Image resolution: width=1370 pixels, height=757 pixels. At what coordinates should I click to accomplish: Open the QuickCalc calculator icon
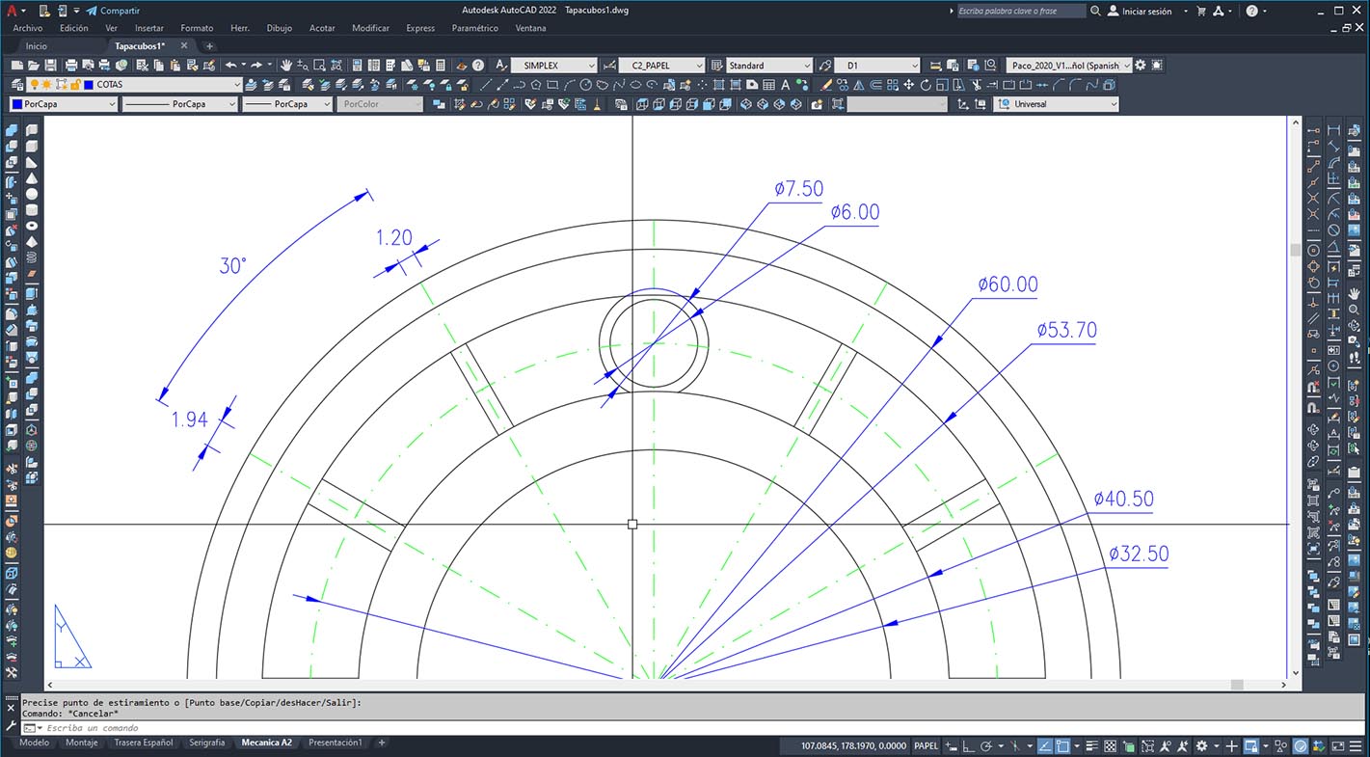tap(440, 66)
